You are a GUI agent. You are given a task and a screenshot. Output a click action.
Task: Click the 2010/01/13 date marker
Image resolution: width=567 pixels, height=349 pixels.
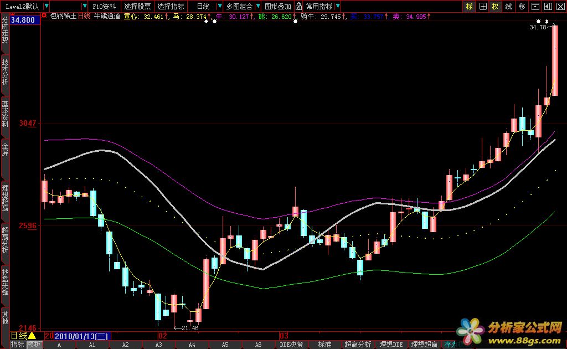[82, 336]
